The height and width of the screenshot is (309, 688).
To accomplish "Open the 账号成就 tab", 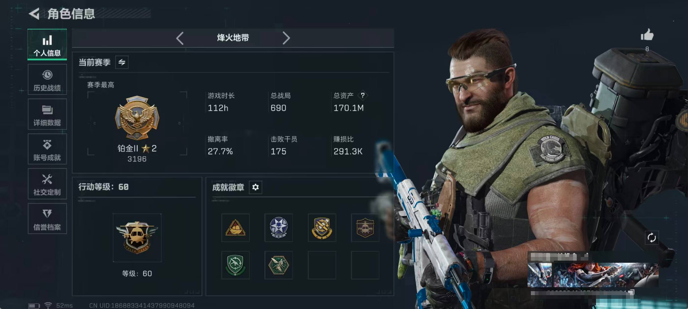I will [x=47, y=149].
